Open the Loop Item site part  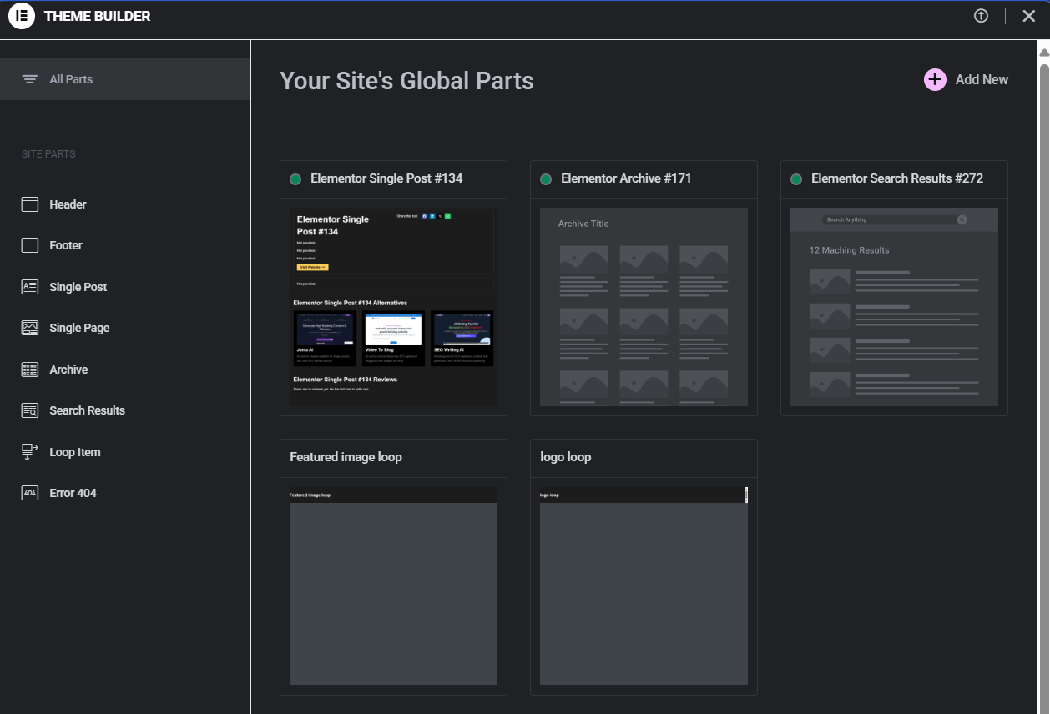[75, 452]
